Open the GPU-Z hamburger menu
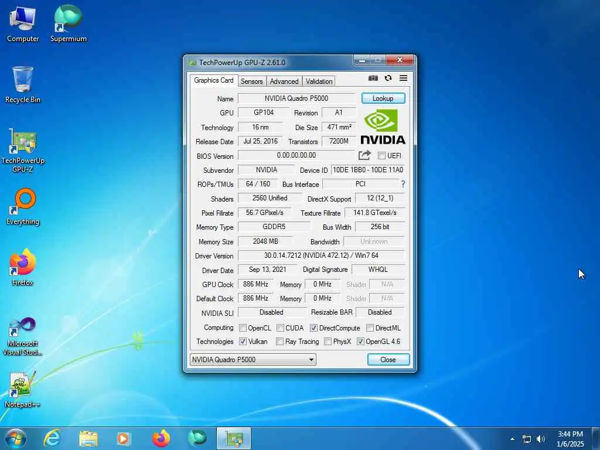This screenshot has width=600, height=450. point(403,78)
